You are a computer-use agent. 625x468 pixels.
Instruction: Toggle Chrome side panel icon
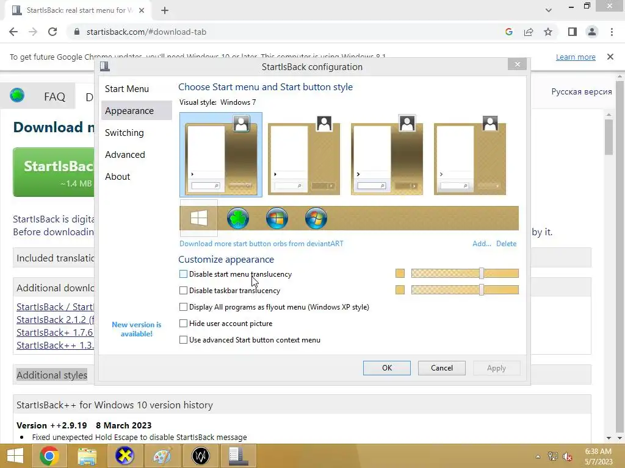click(573, 32)
